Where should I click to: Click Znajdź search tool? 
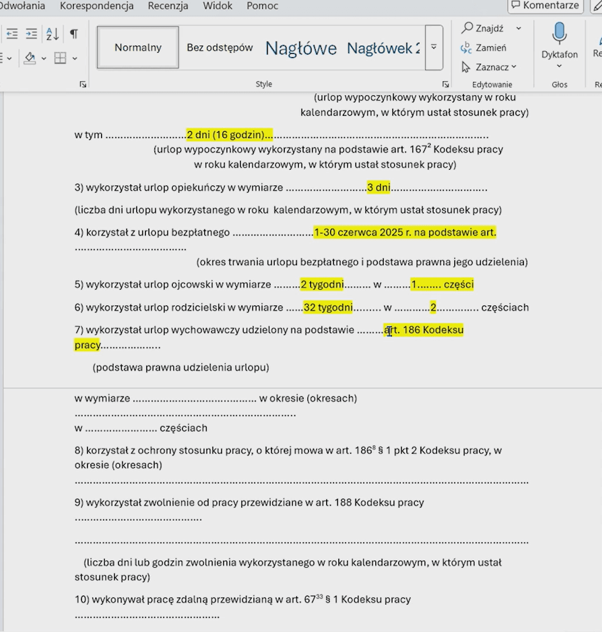click(x=483, y=28)
